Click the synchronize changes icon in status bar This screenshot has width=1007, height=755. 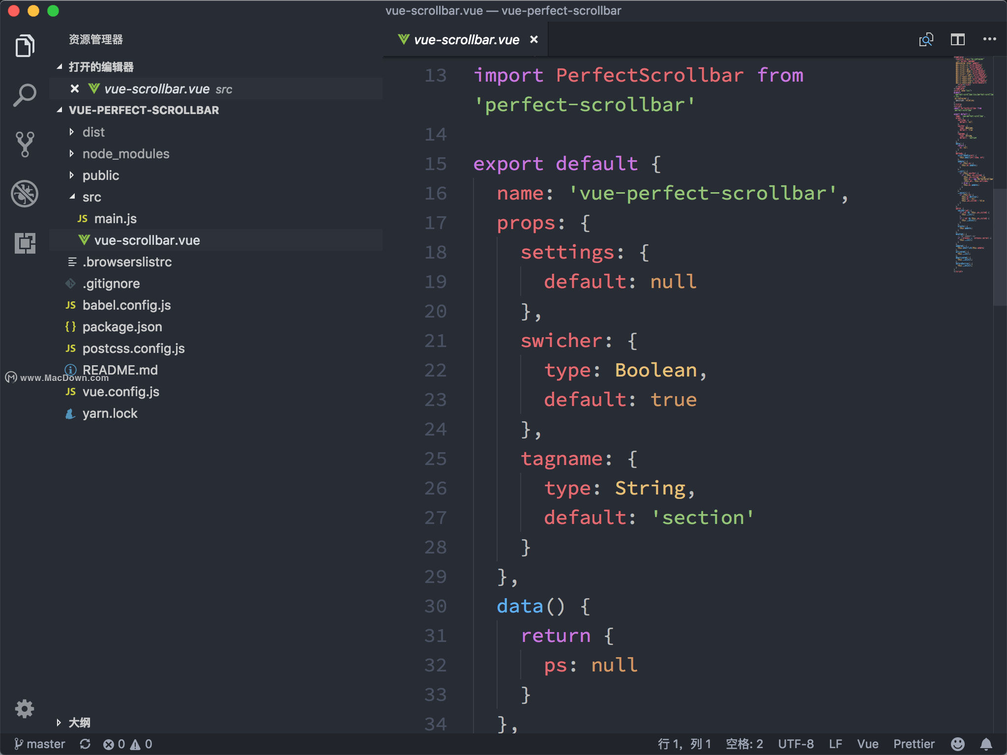pos(85,744)
